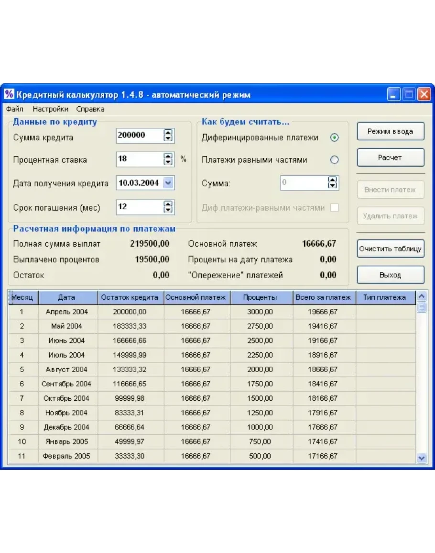Click the percent app icon in title bar

10,94
